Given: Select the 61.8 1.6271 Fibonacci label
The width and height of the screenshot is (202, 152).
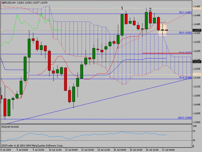Looking at the screenshot, I should click(185, 53).
